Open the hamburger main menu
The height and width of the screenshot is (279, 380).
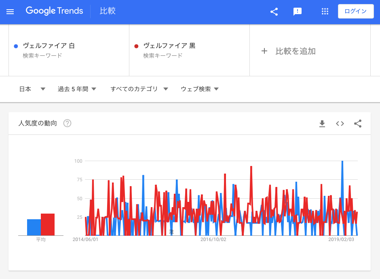pyautogui.click(x=10, y=12)
